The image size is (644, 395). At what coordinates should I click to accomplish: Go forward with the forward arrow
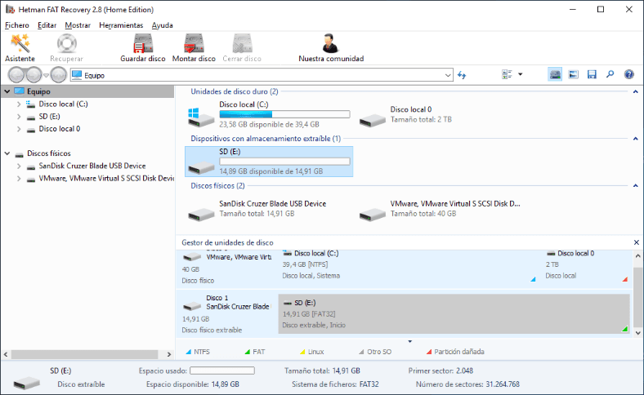point(34,75)
